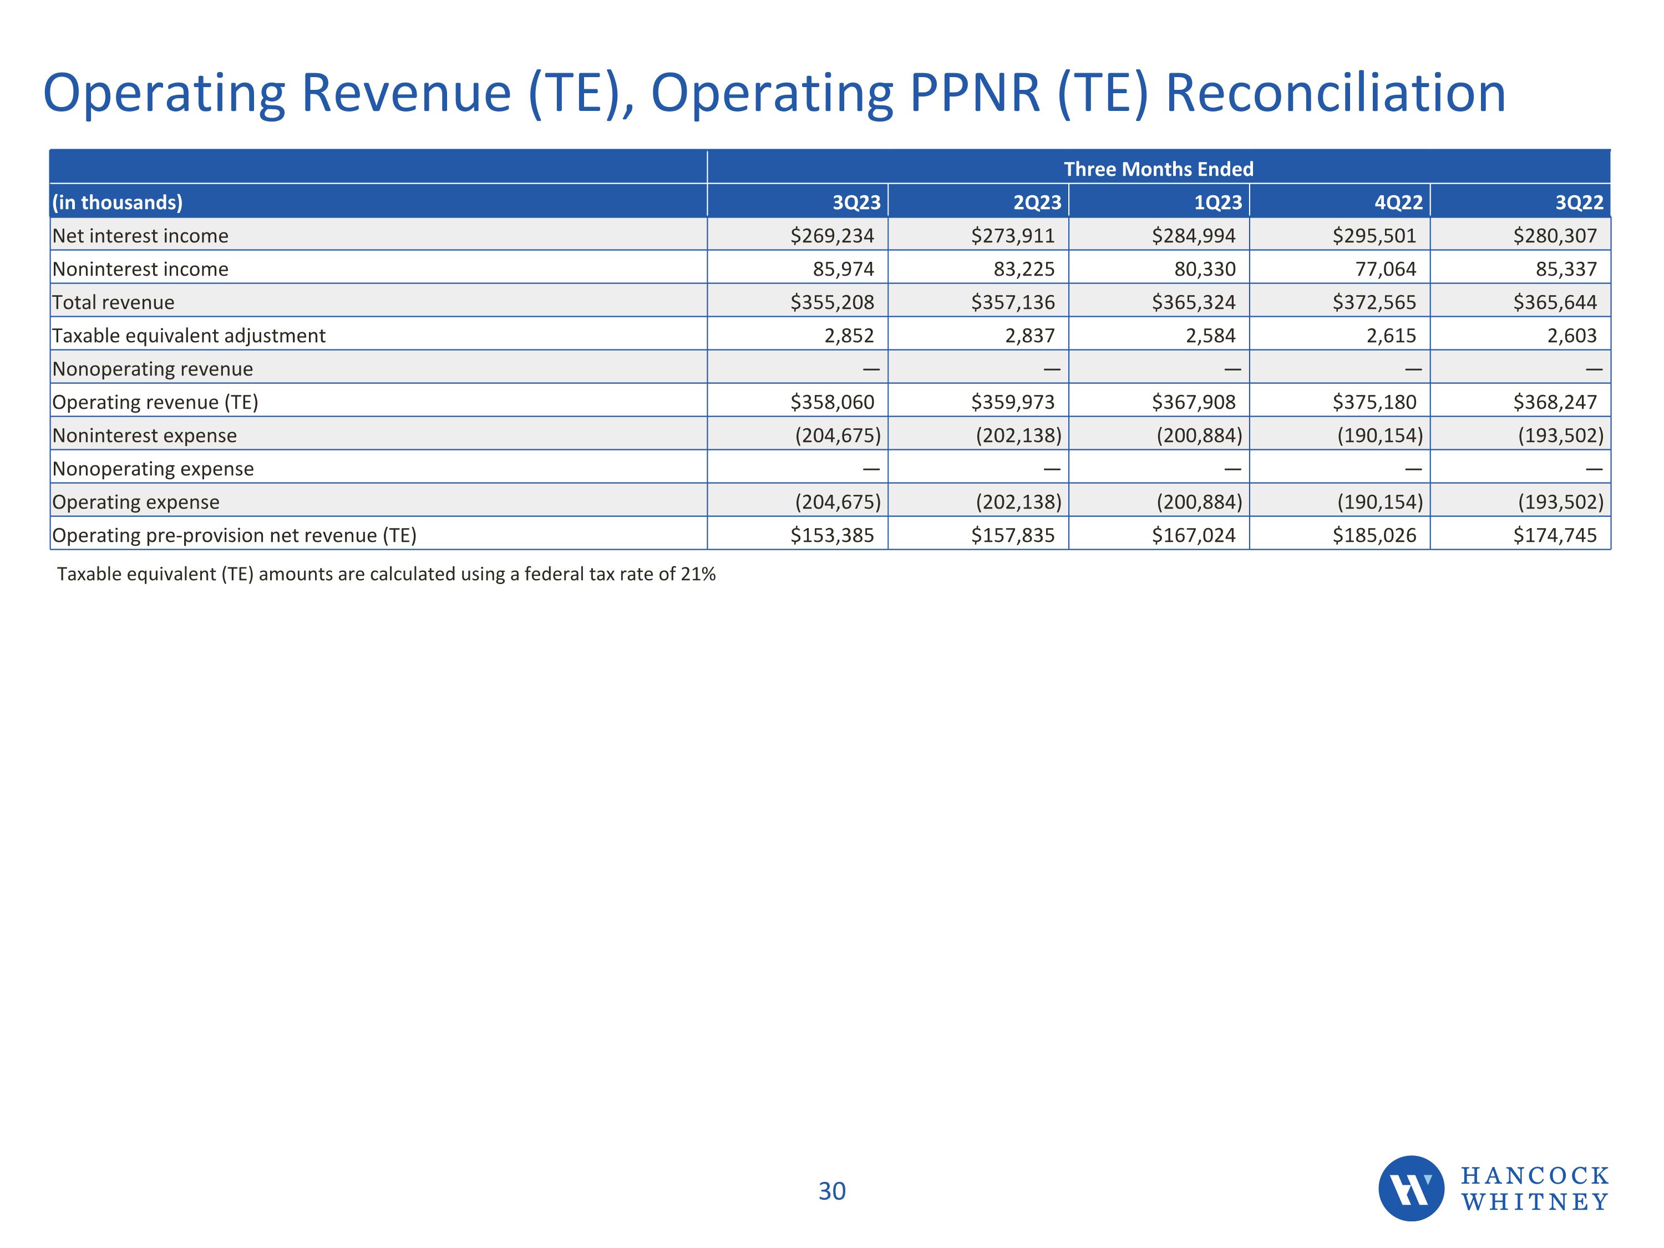Click the Operating revenue (TE) row label
The width and height of the screenshot is (1664, 1248).
pyautogui.click(x=155, y=402)
